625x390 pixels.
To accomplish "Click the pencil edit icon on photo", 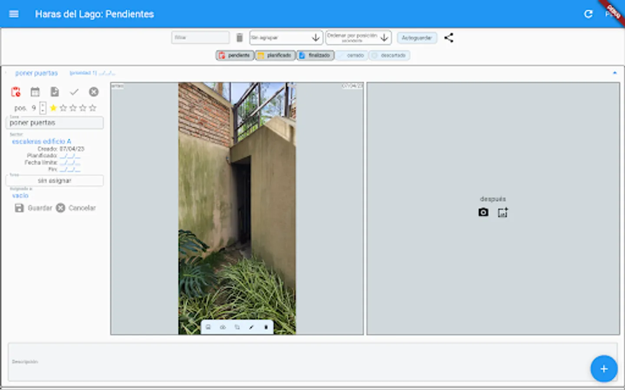I will tap(251, 327).
